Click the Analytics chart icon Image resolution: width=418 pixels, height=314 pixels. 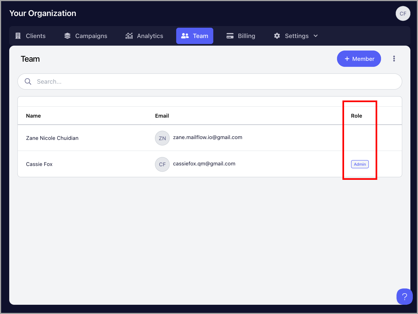(x=129, y=36)
